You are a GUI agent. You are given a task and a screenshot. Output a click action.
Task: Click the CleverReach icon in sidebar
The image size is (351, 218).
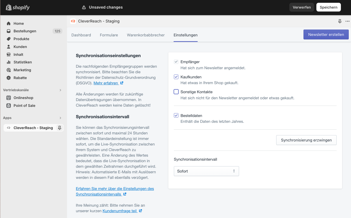tap(9, 128)
